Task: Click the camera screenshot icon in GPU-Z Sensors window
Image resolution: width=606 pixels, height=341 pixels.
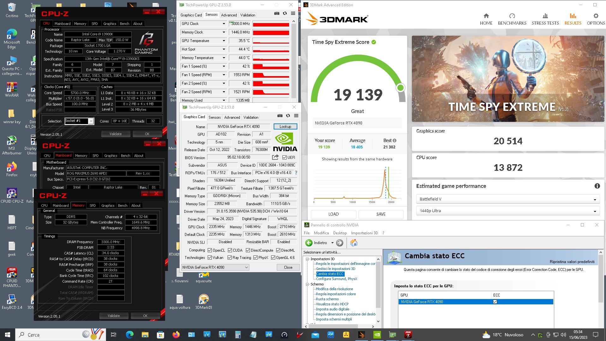Action: [x=277, y=14]
